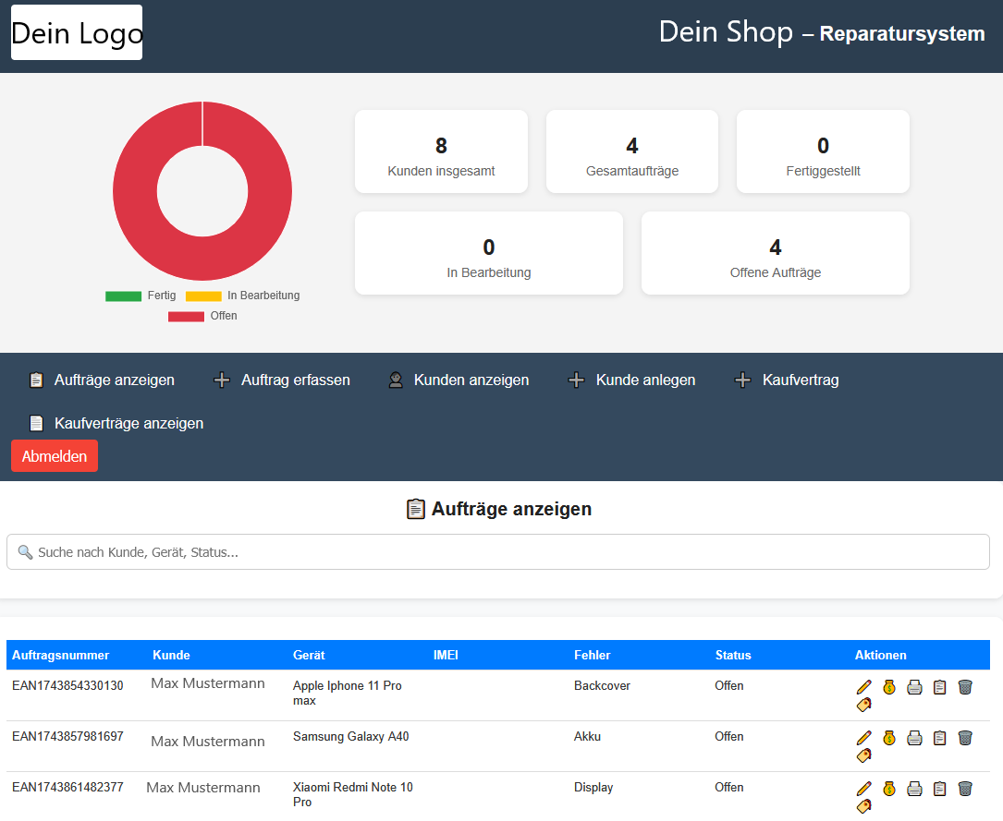Open the Kaufvertrag menu entry
The height and width of the screenshot is (821, 1003).
coord(788,380)
